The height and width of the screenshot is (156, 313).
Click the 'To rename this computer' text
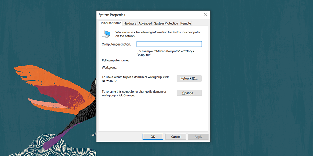click(x=134, y=94)
